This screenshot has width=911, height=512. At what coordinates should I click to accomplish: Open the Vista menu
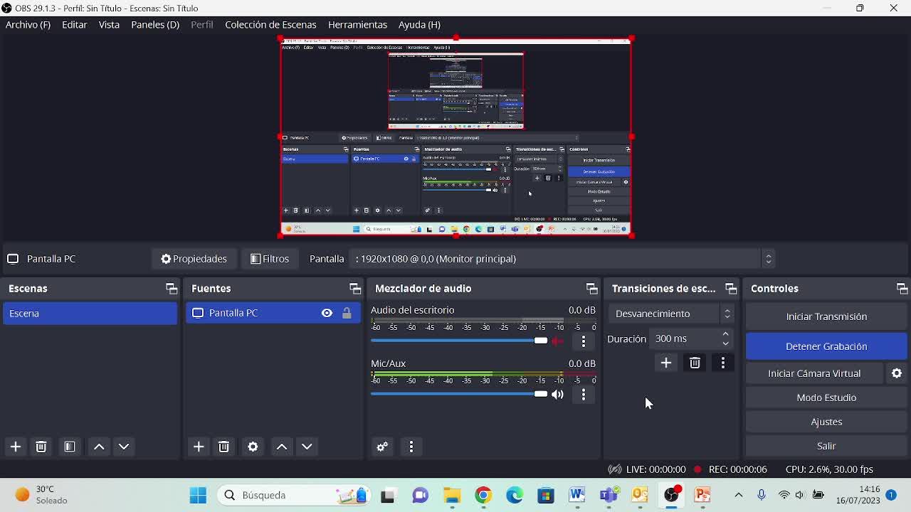tap(109, 24)
